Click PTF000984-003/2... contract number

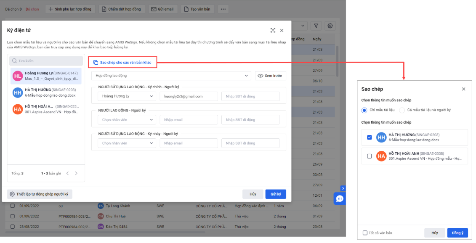[x=74, y=216]
